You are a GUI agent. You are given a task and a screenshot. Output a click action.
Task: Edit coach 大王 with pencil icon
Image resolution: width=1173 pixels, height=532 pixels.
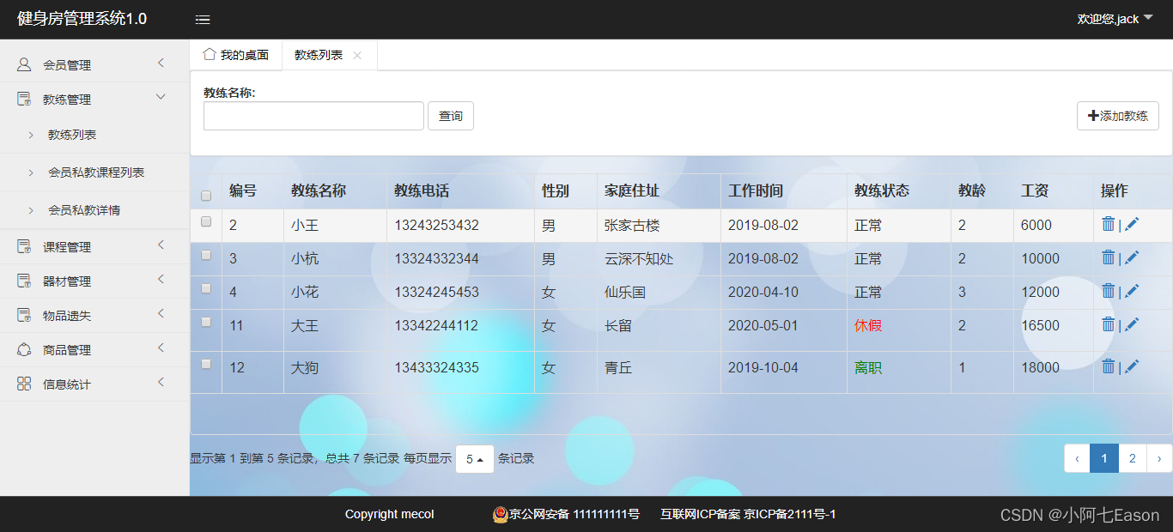click(x=1132, y=324)
